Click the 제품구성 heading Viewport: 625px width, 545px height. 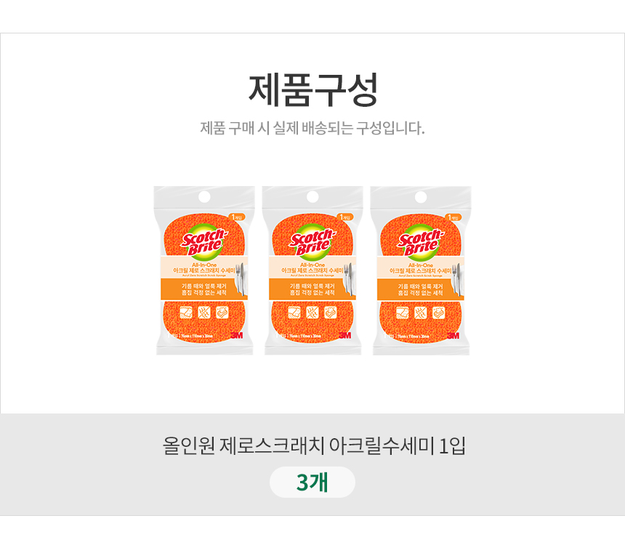click(312, 90)
